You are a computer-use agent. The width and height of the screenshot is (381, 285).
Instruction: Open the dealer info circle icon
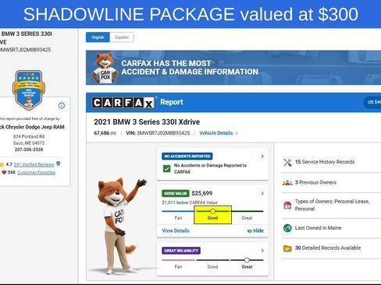pyautogui.click(x=62, y=105)
